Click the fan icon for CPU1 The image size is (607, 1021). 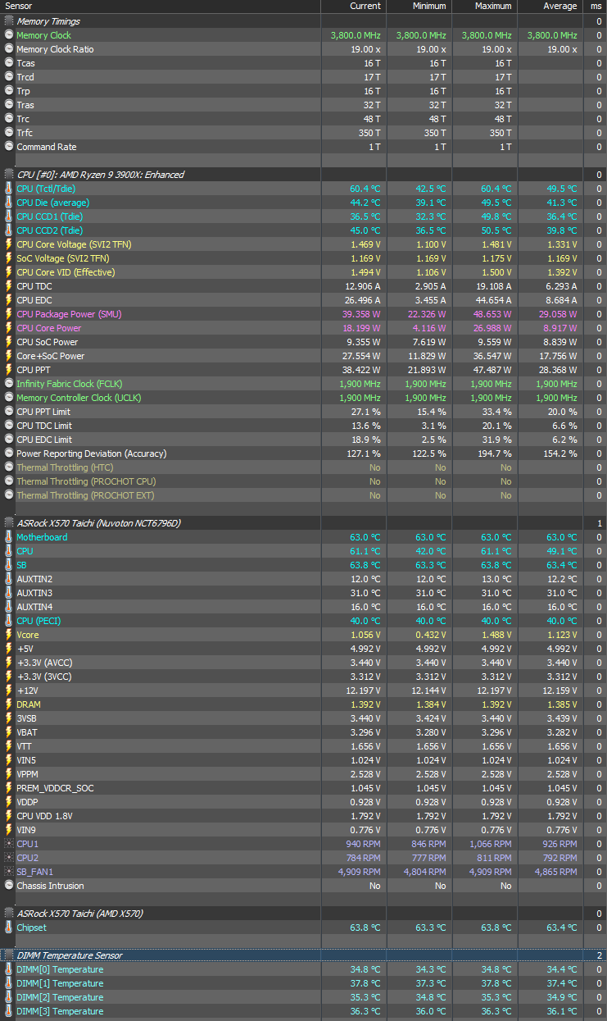click(9, 844)
